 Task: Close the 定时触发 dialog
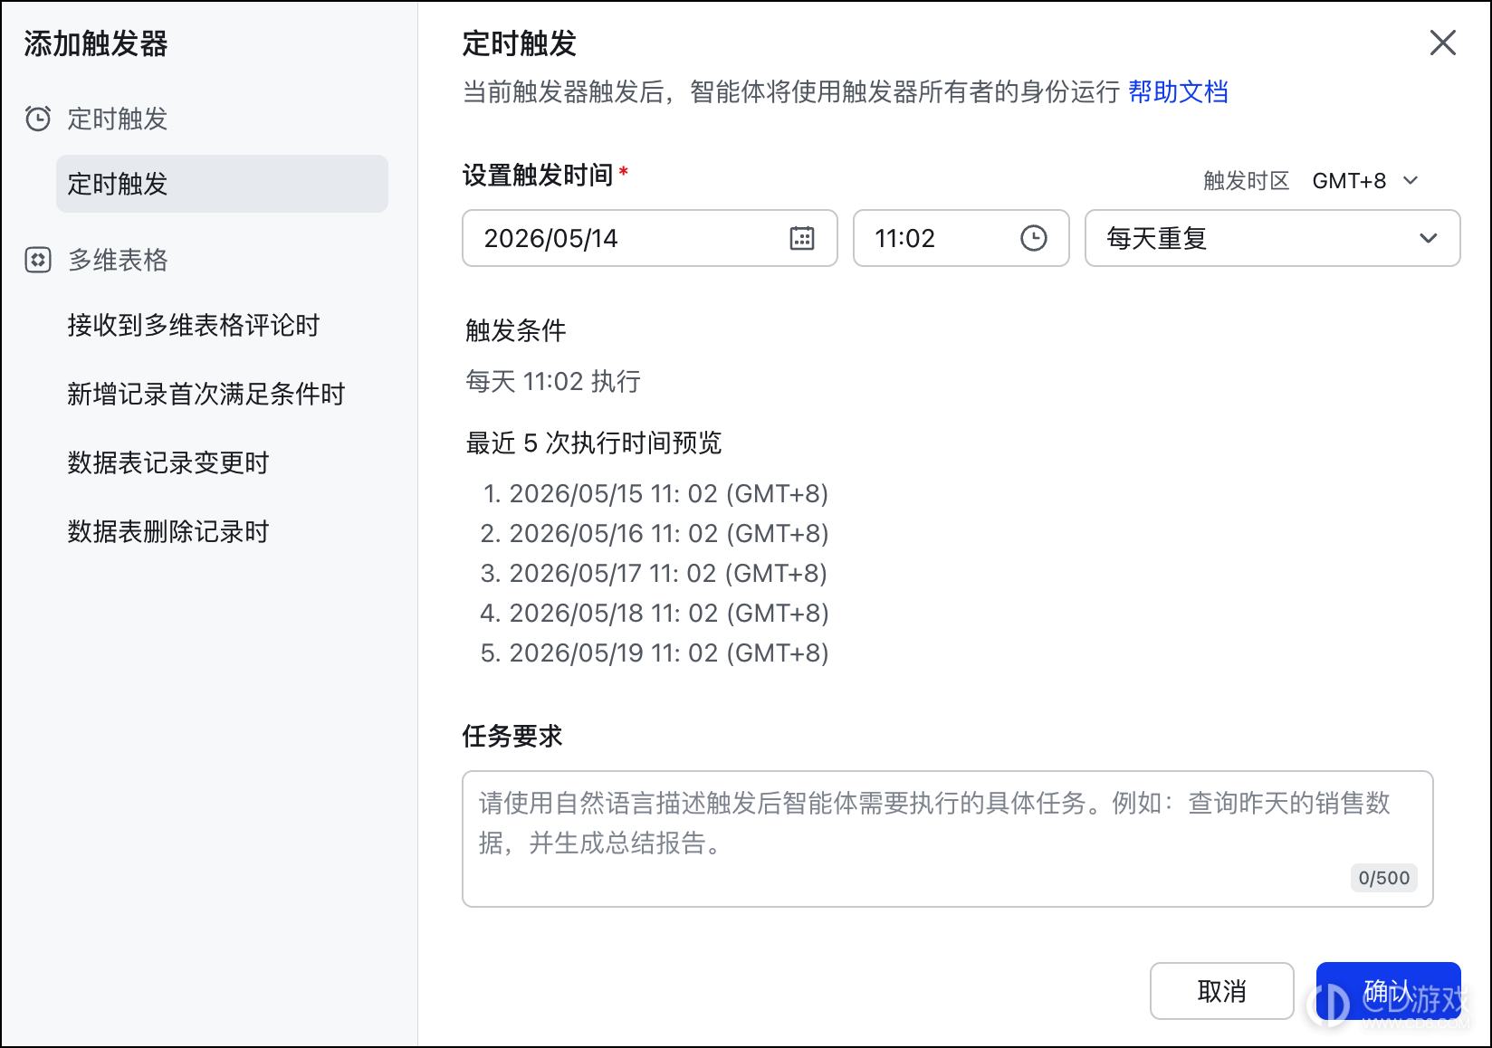point(1443,43)
